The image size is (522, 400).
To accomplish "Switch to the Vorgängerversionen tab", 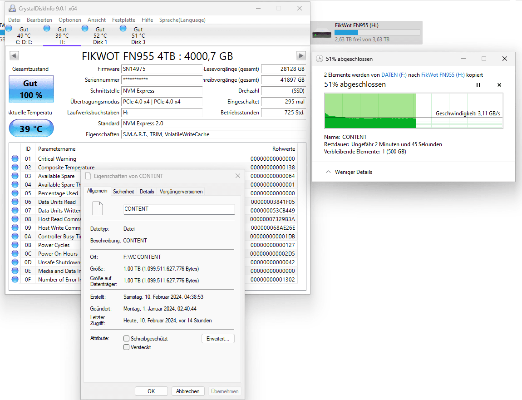I will coord(181,192).
